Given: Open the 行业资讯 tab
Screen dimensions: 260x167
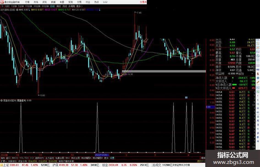Looking at the screenshot, I should pyautogui.click(x=43, y=161).
